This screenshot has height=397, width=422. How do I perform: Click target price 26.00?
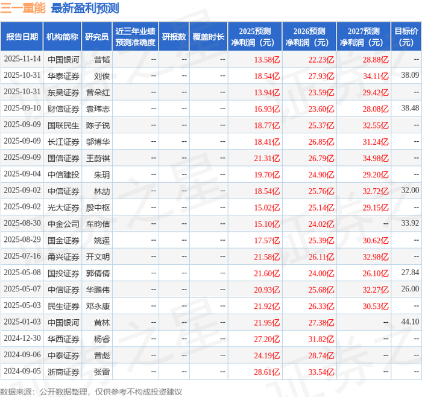(x=410, y=289)
